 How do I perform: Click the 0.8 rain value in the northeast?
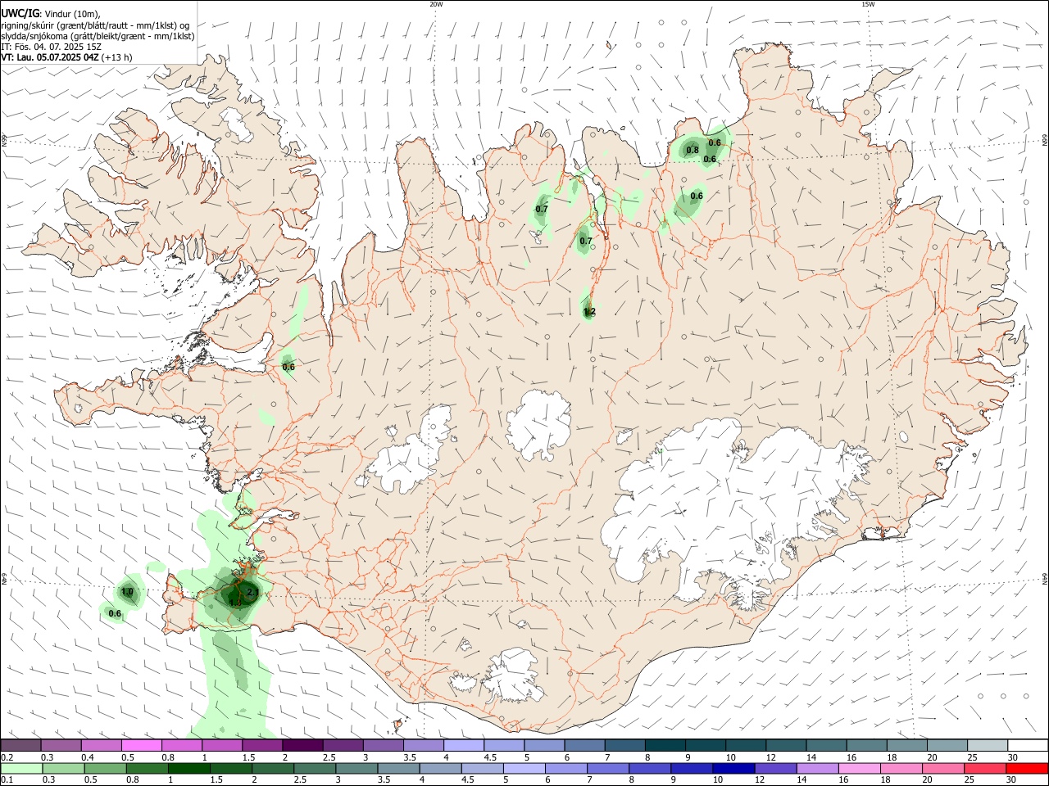693,150
